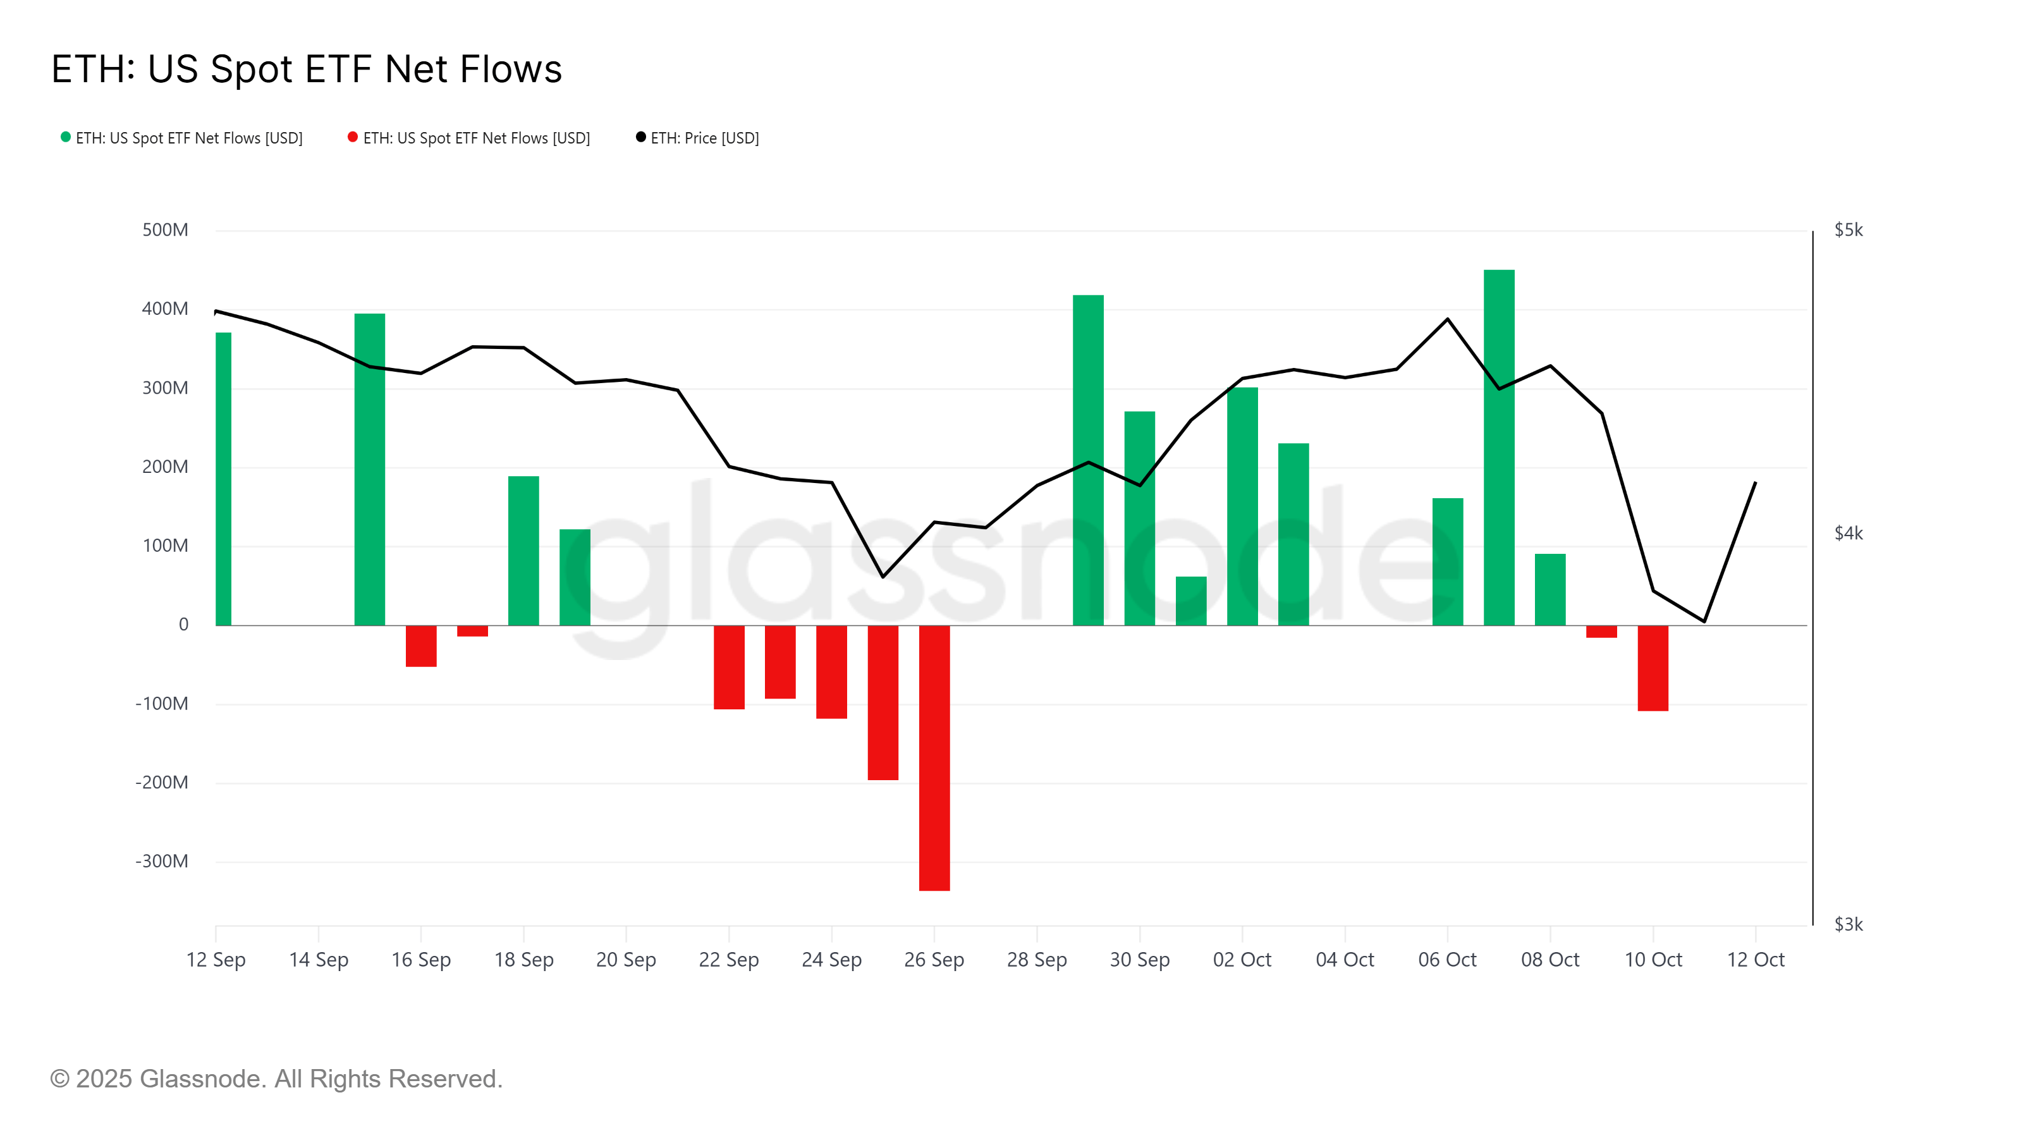Click the '12 Oct' x-axis date label
Screen dimensions: 2023x1138
(1755, 960)
